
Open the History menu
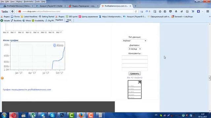pos(19,2)
